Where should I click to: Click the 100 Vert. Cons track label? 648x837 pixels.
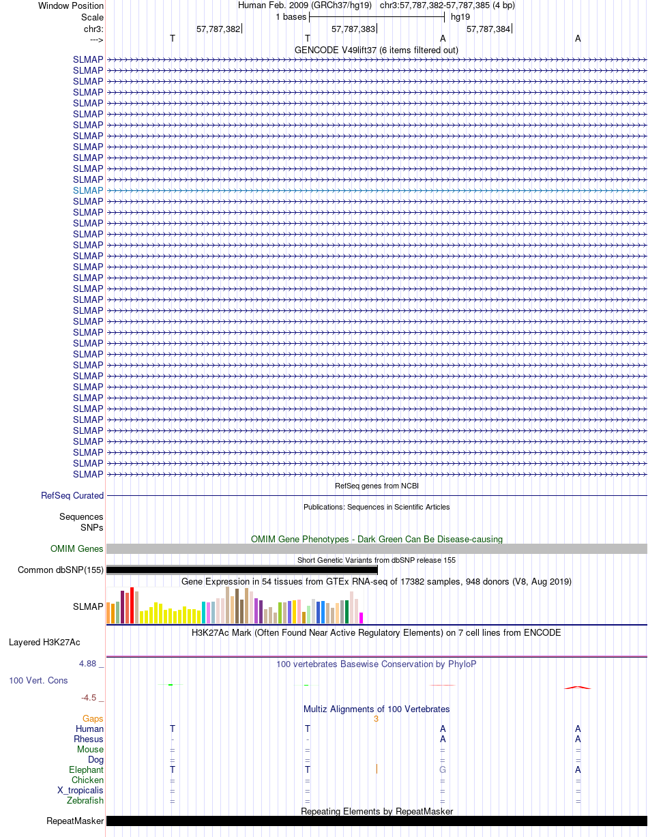[38, 681]
